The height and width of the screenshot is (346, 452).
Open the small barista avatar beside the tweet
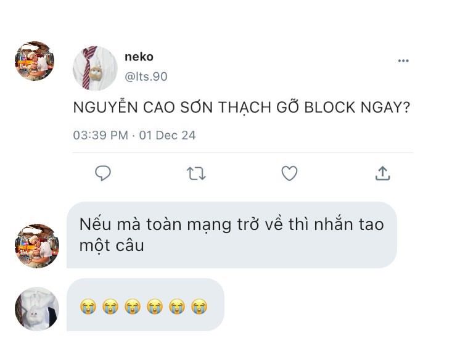click(35, 61)
